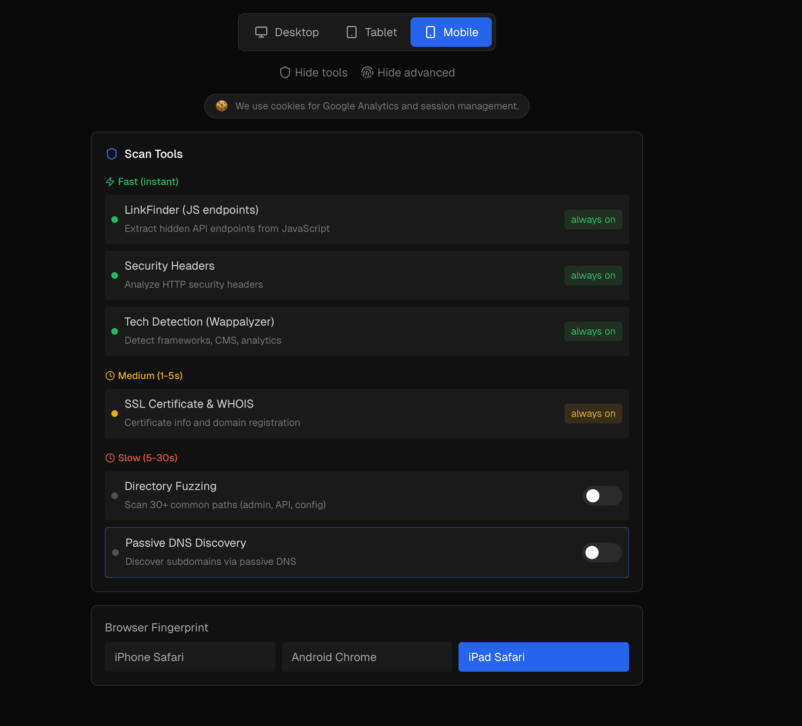Screen dimensions: 802x726
Task: Enable the Passive DNS Discovery toggle
Action: pos(601,553)
